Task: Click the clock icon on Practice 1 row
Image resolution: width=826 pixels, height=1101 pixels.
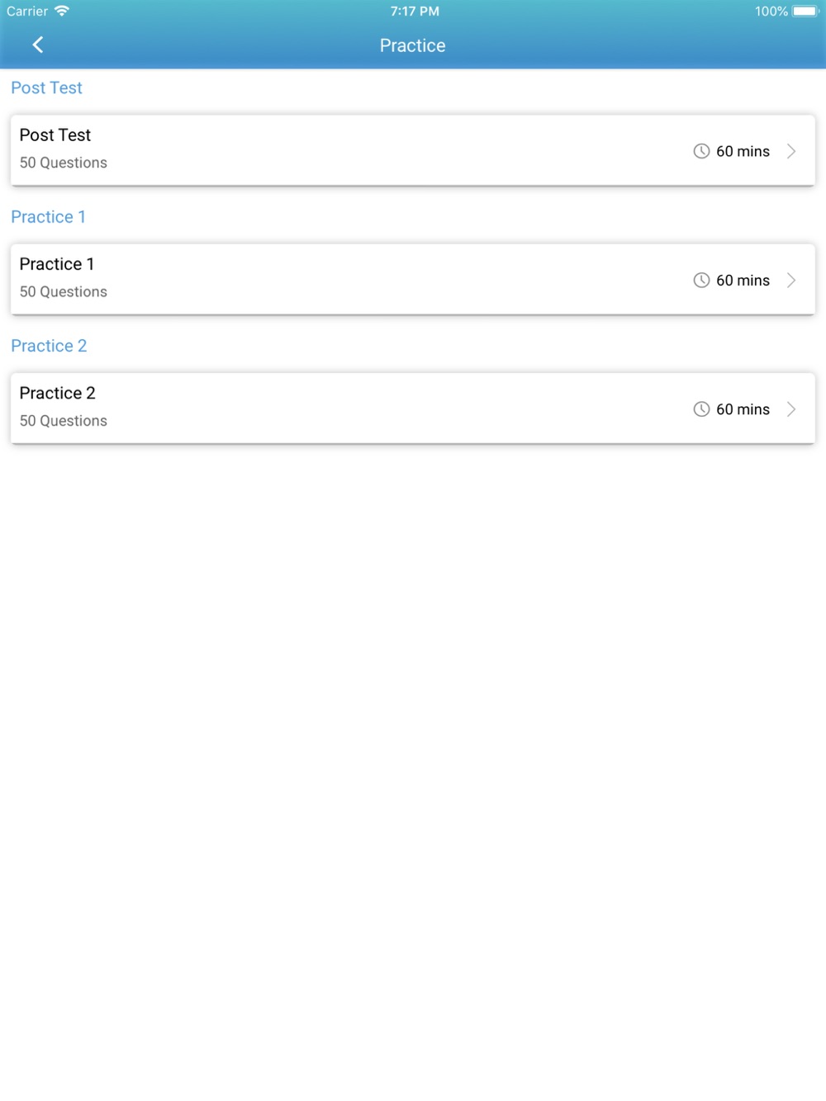Action: (701, 280)
